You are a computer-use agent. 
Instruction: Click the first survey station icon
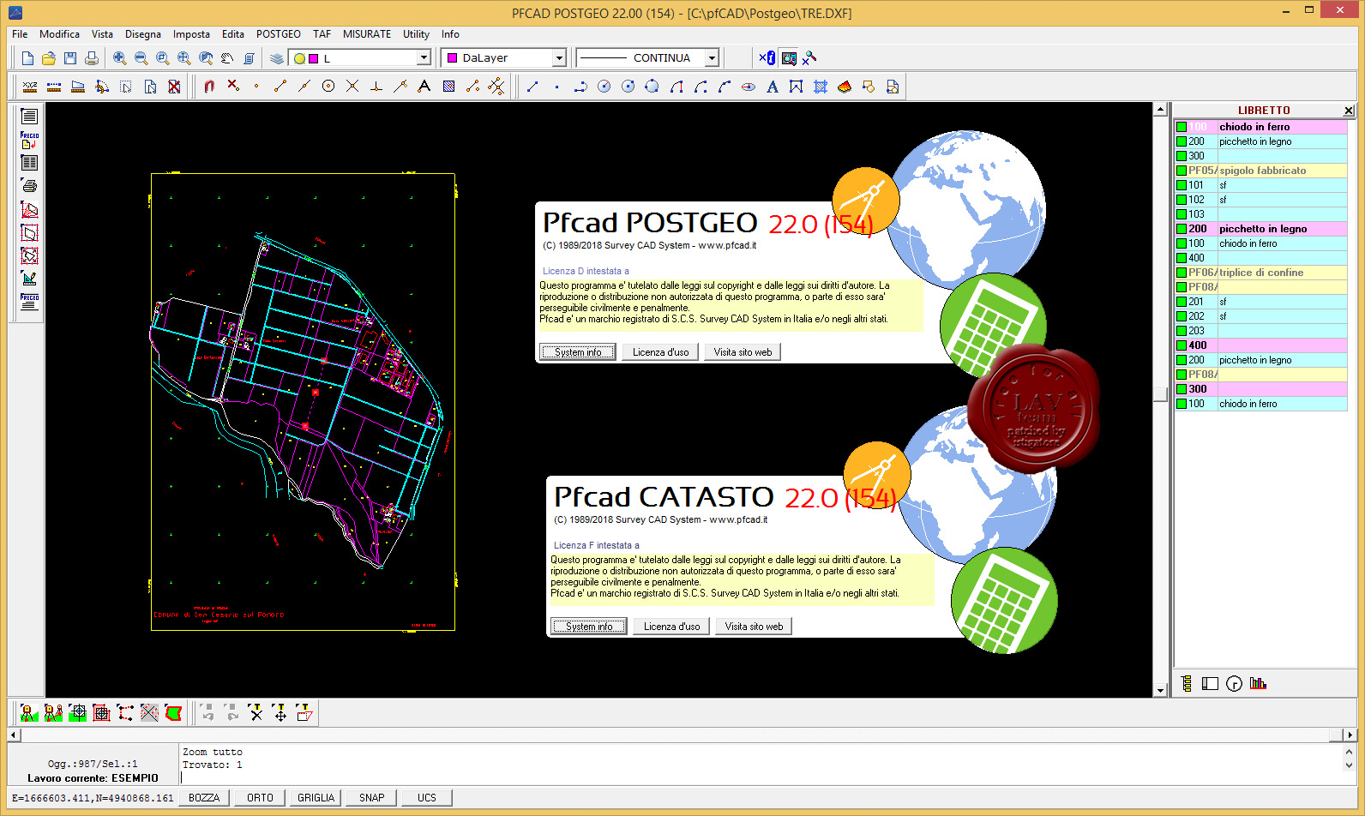coord(29,713)
